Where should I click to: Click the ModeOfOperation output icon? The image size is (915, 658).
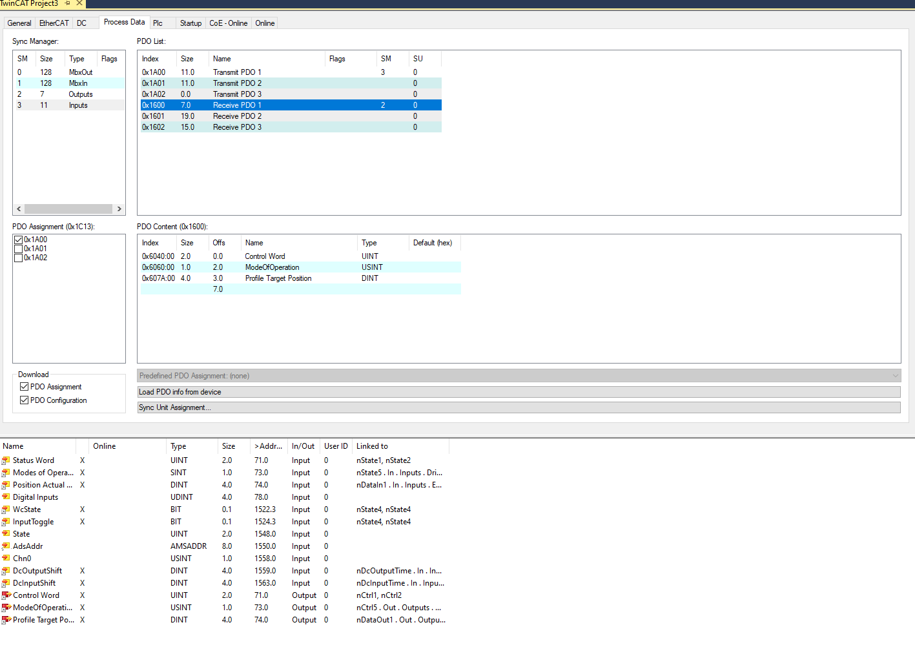pos(6,608)
